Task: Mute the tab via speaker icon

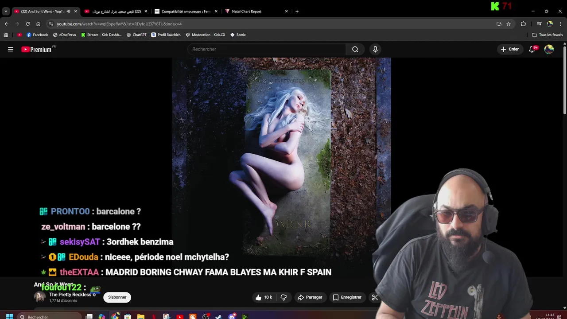Action: [x=68, y=11]
